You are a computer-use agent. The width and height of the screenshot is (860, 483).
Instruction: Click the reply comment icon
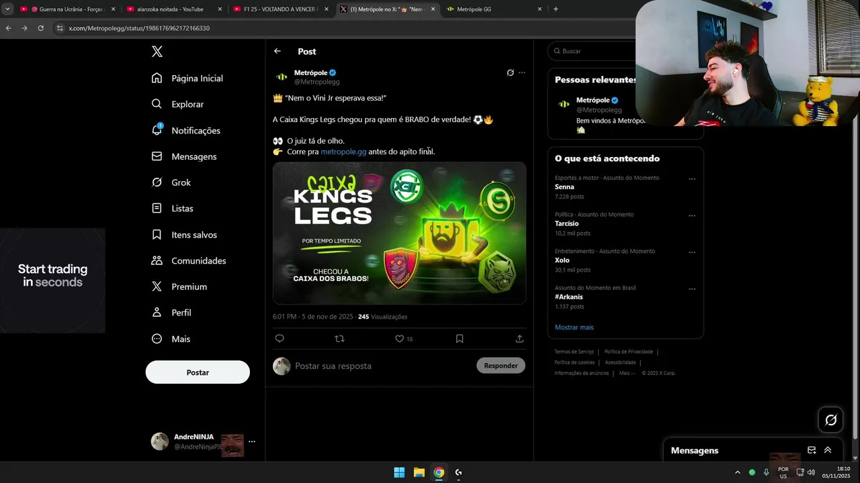(279, 339)
